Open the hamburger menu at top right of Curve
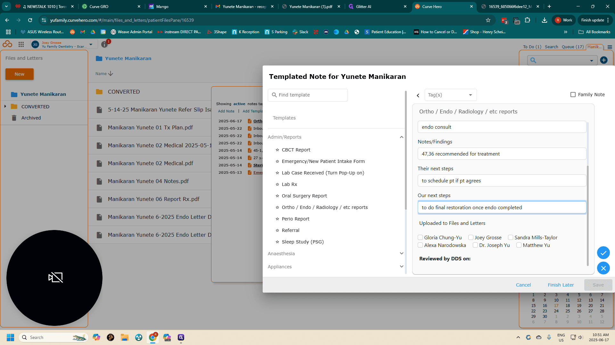The height and width of the screenshot is (345, 615). (610, 47)
